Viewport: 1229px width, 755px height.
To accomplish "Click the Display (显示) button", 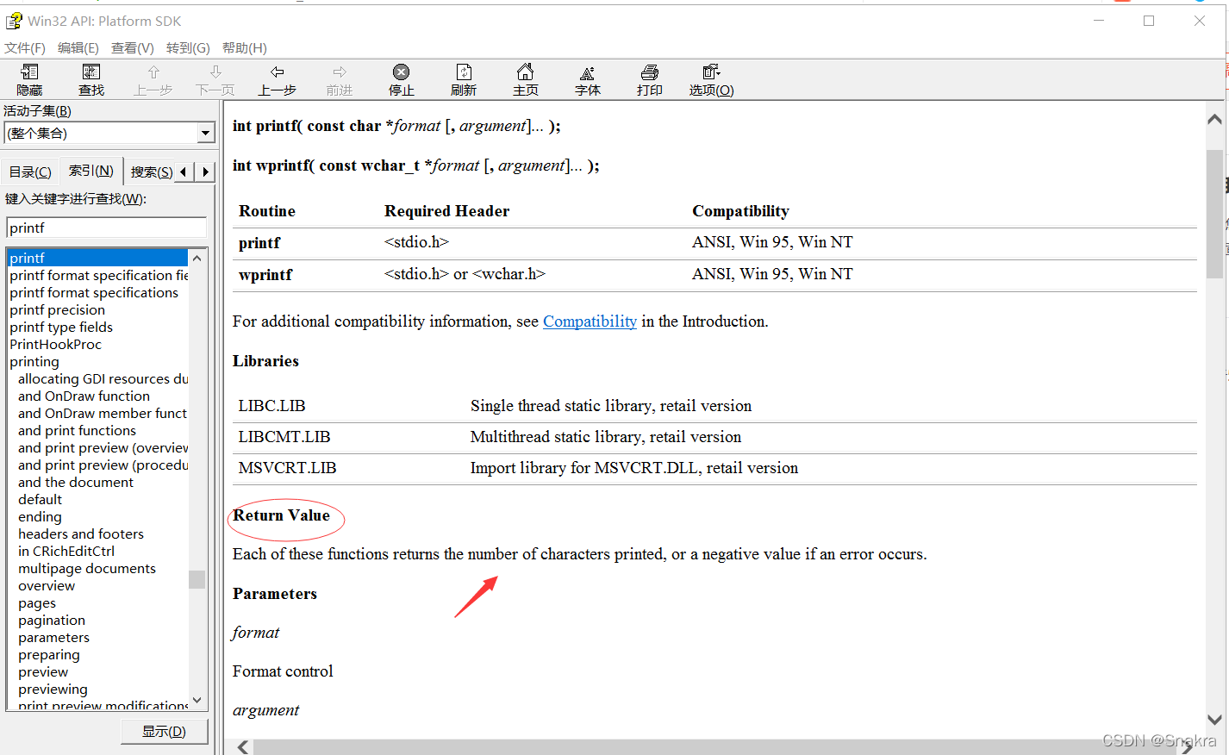I will click(164, 732).
